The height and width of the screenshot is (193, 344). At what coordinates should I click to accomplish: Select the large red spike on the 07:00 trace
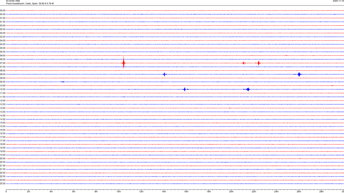coord(124,63)
